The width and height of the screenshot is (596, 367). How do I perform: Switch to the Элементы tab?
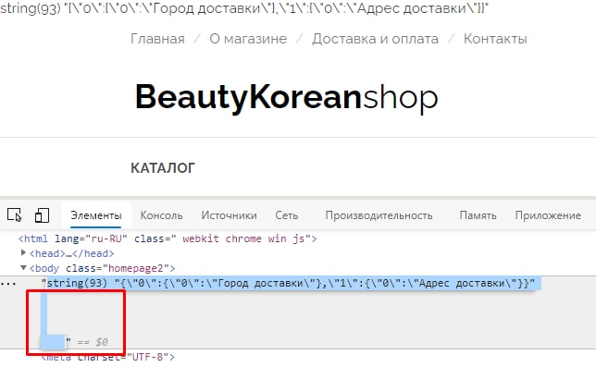(x=96, y=215)
